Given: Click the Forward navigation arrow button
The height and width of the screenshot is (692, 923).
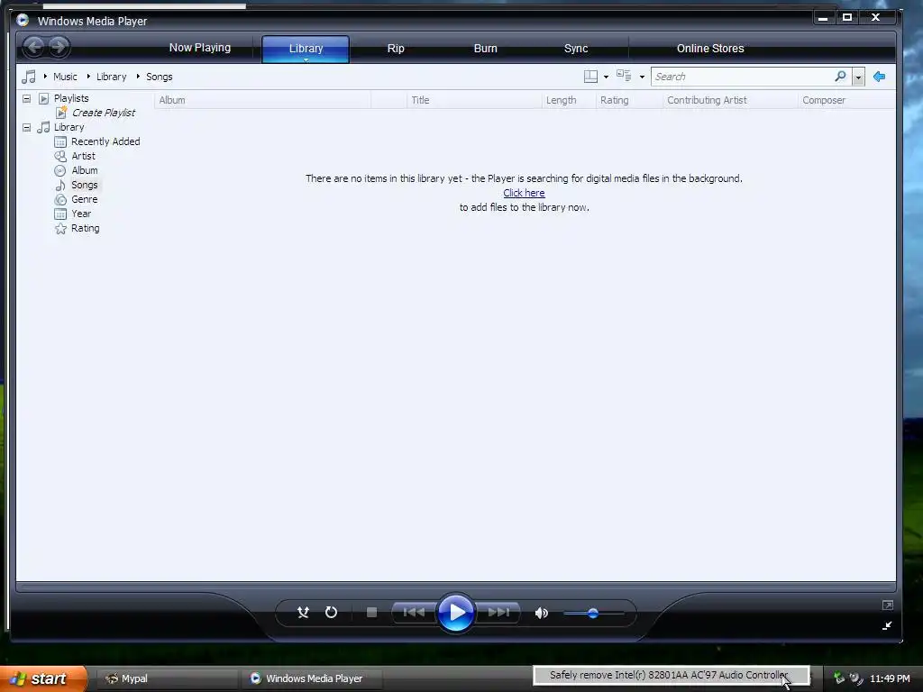Looking at the screenshot, I should click(x=59, y=47).
